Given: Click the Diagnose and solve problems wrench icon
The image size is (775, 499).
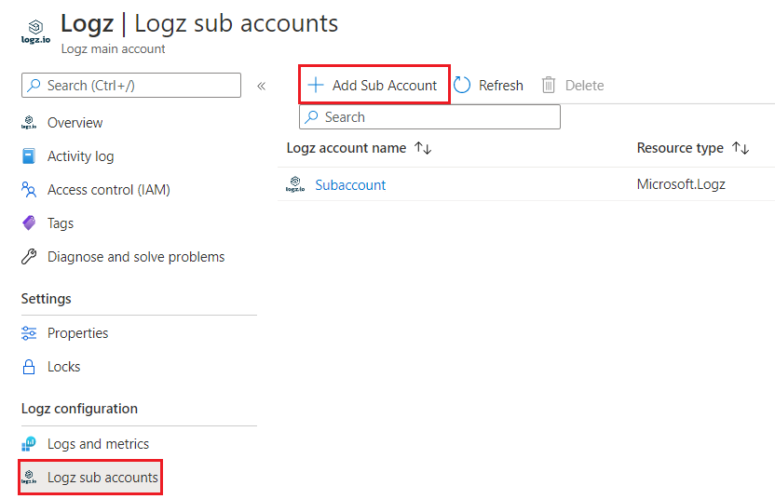Looking at the screenshot, I should [x=29, y=257].
